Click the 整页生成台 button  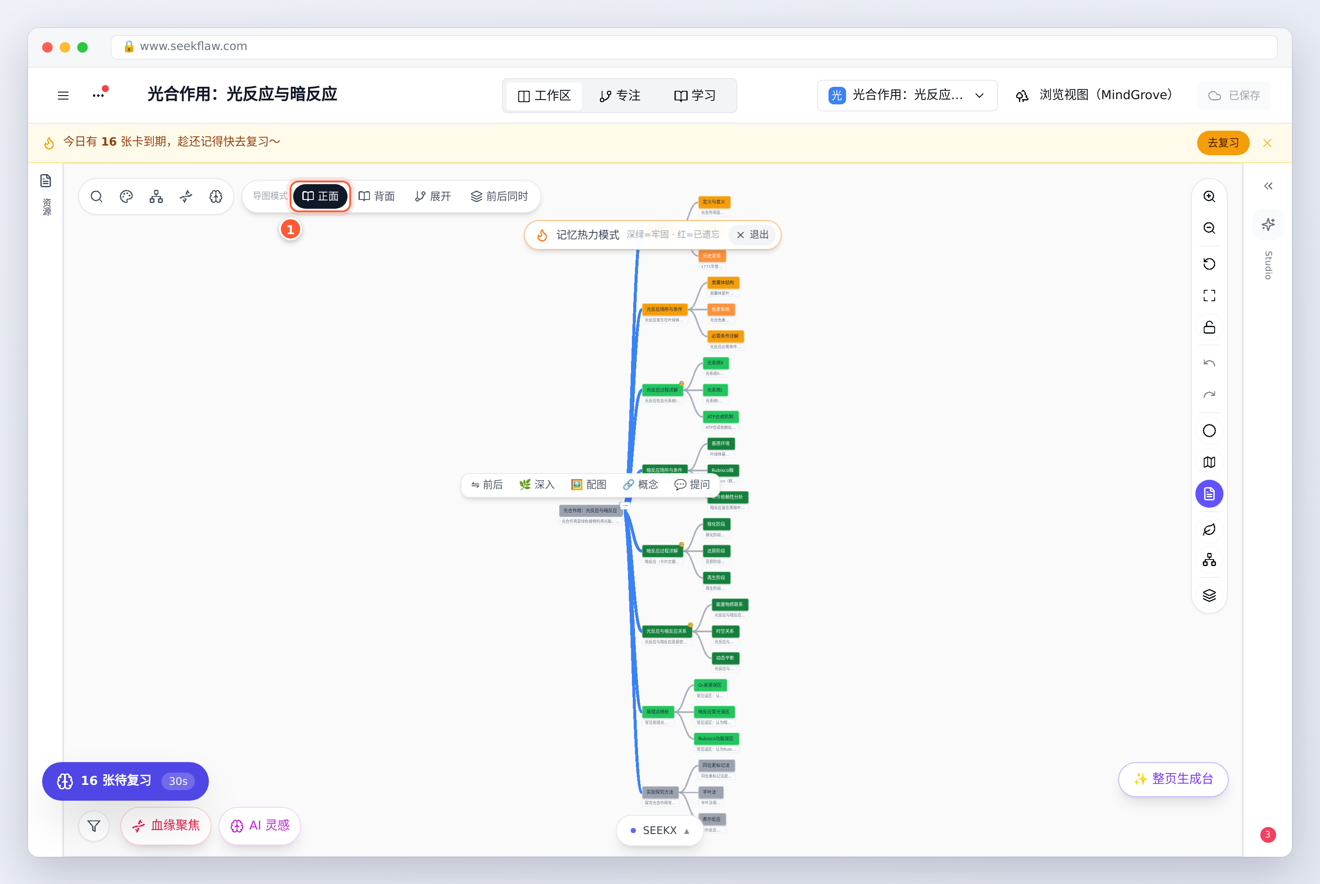[x=1173, y=779]
